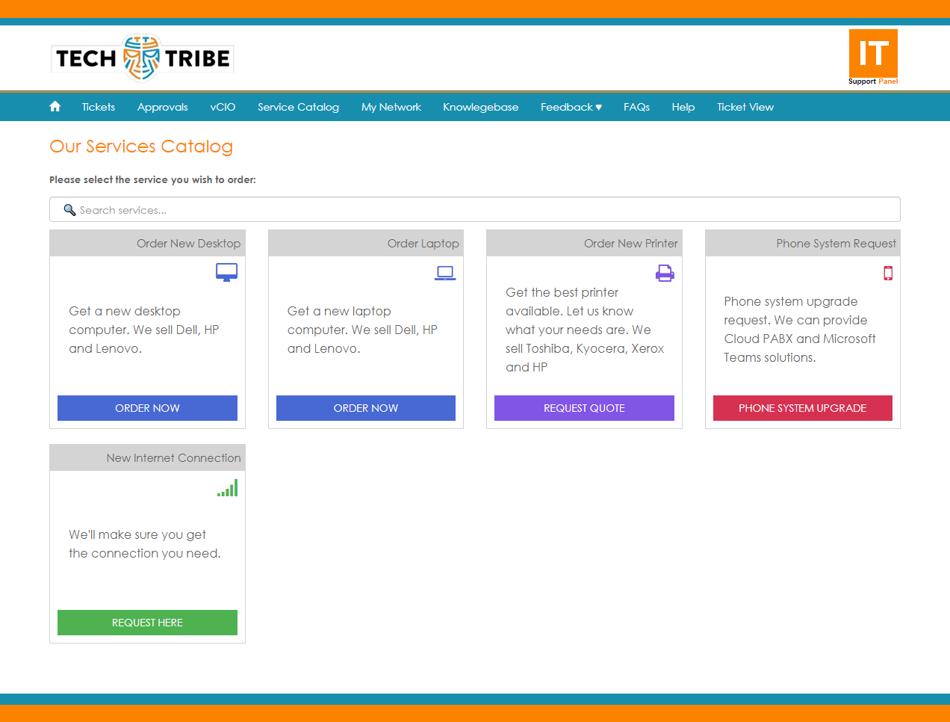The width and height of the screenshot is (950, 722).
Task: Click REQUEST QUOTE for a new printer
Action: click(584, 408)
